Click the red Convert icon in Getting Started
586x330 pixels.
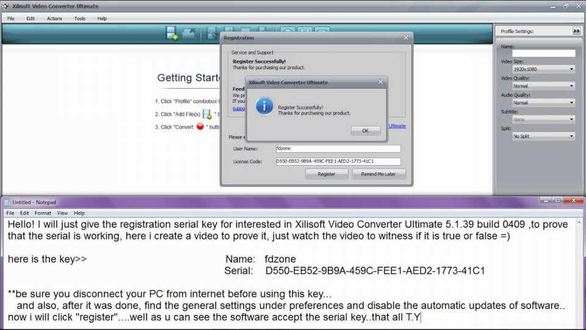(x=200, y=127)
